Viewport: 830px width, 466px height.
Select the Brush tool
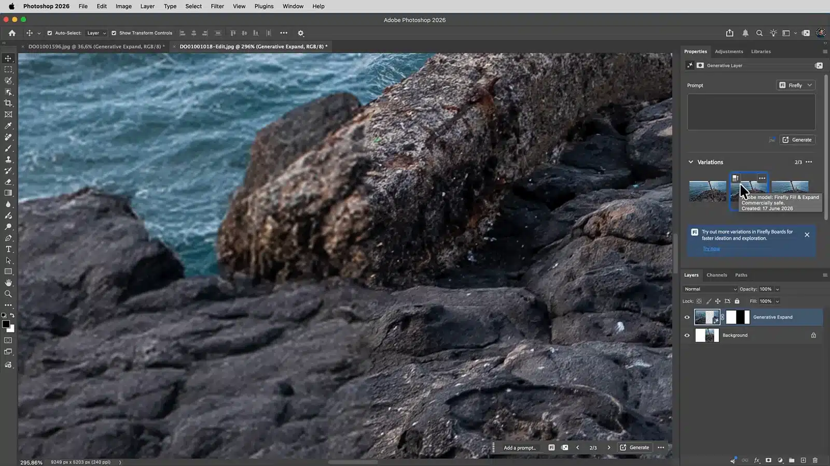point(8,148)
